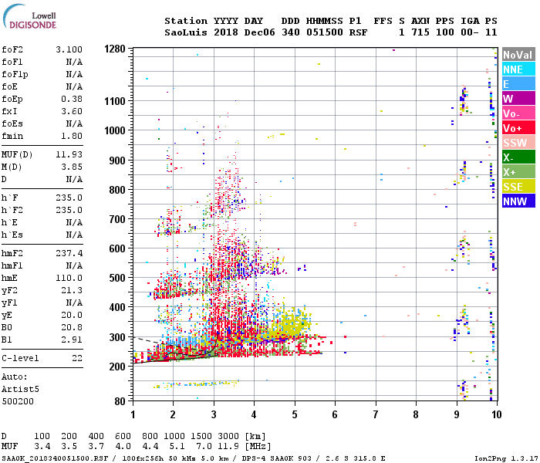Click the yF2 value 21.3
Viewport: 540px width, 463px height.
pos(72,291)
